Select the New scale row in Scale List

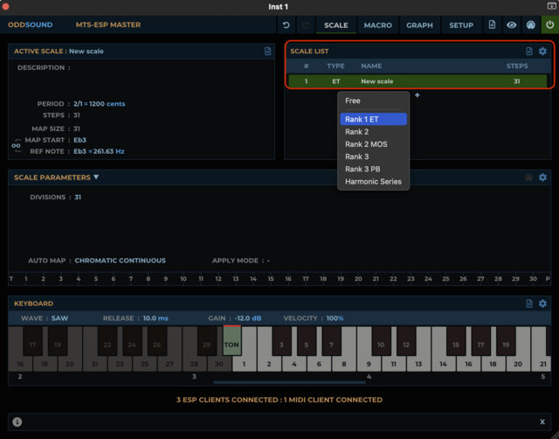click(x=418, y=81)
